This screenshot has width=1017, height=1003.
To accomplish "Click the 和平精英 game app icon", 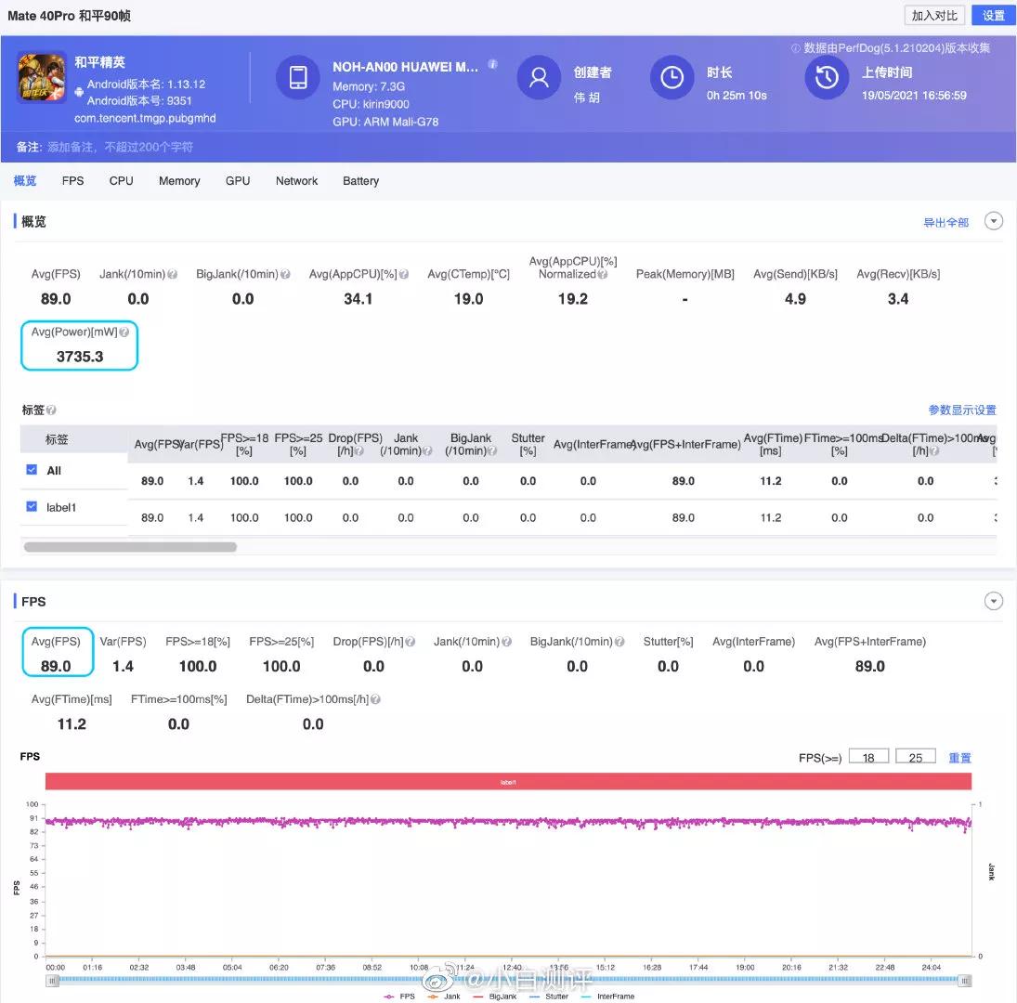I will tap(41, 76).
